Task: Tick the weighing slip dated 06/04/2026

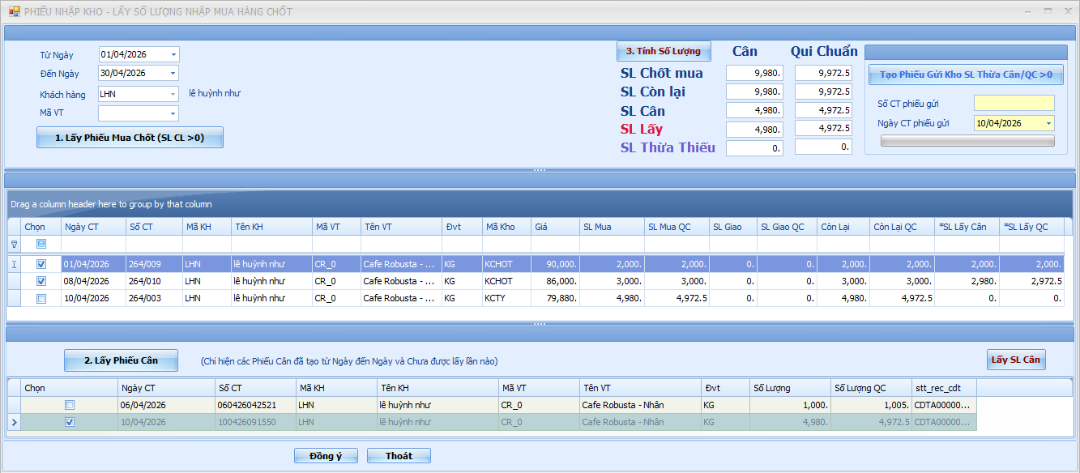Action: click(x=70, y=405)
